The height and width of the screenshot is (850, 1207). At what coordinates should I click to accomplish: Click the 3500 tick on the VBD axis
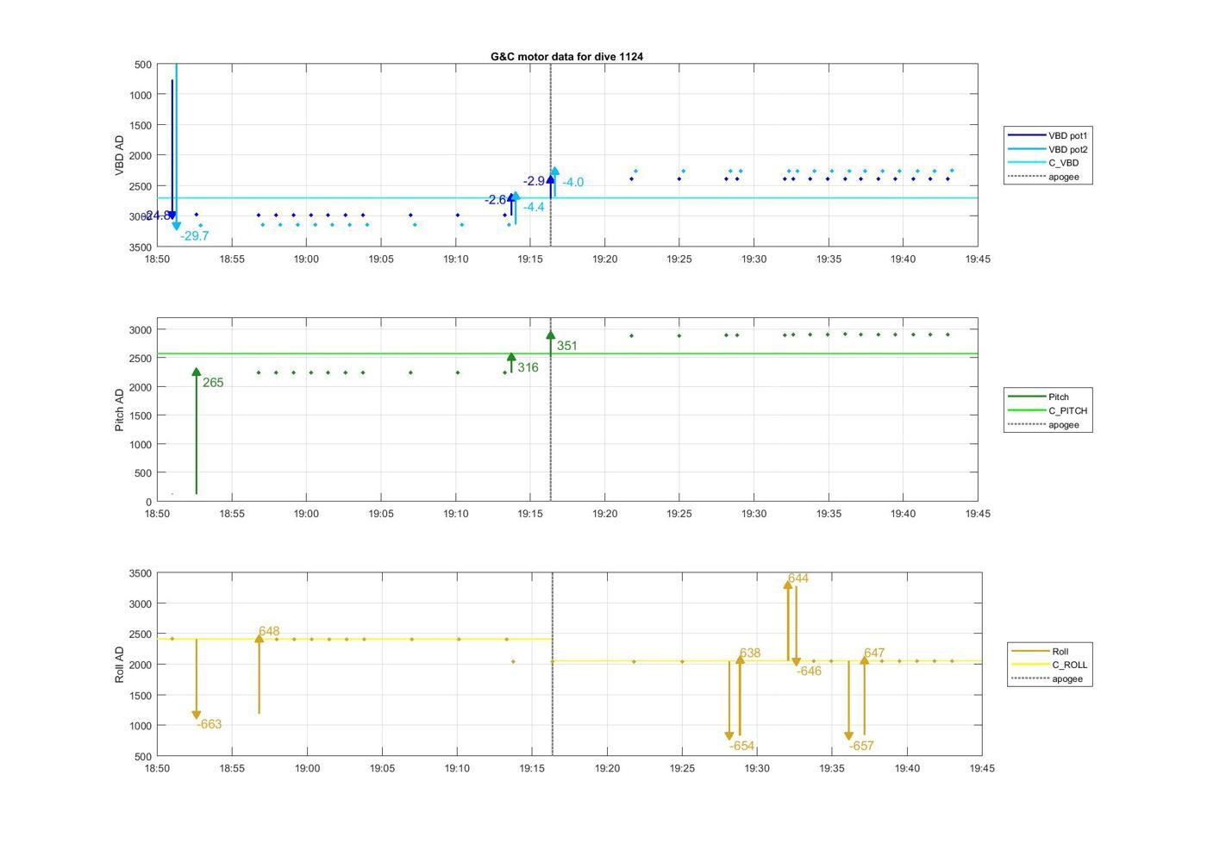click(x=141, y=247)
